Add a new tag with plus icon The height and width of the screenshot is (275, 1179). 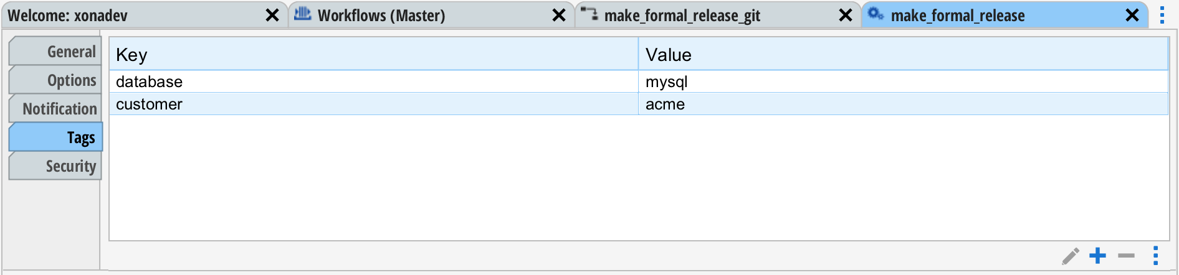pyautogui.click(x=1097, y=256)
